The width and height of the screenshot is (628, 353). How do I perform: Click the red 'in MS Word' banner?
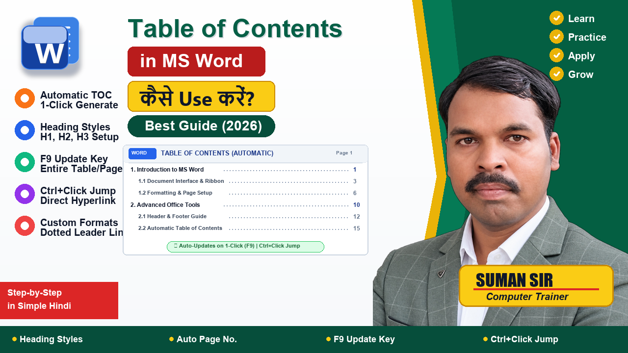click(x=196, y=62)
